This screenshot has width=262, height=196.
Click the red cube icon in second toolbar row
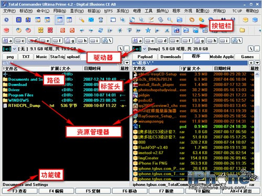pyautogui.click(x=6, y=30)
